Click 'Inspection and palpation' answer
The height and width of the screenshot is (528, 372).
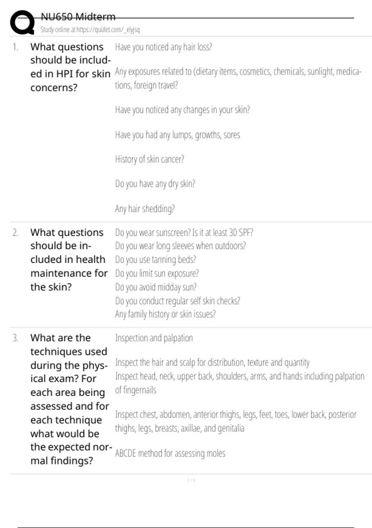(x=154, y=338)
